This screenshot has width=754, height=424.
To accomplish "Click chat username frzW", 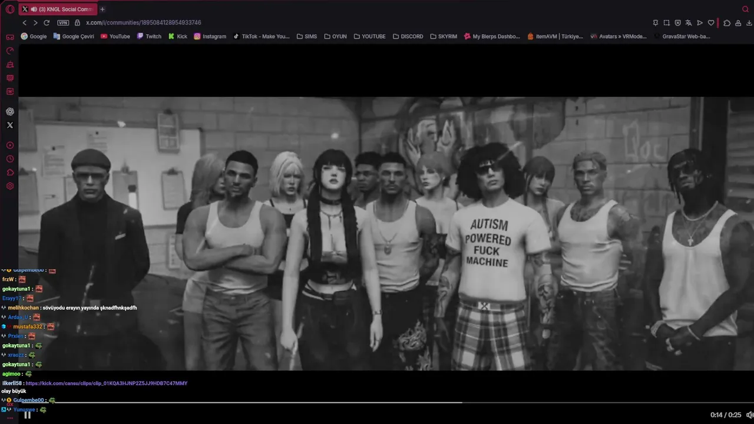I will coord(8,280).
